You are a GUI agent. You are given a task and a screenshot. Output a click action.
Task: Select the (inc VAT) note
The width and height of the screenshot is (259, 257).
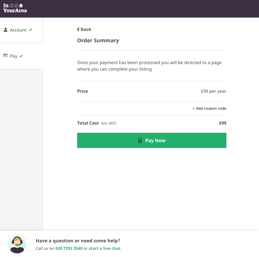(x=109, y=123)
